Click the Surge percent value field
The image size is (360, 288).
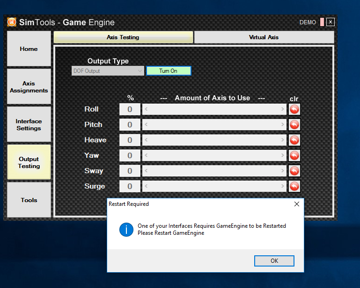pyautogui.click(x=130, y=186)
